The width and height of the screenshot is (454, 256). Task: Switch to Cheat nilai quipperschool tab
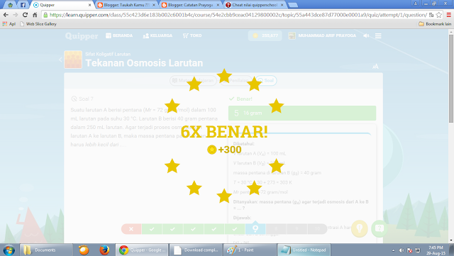pos(255,5)
